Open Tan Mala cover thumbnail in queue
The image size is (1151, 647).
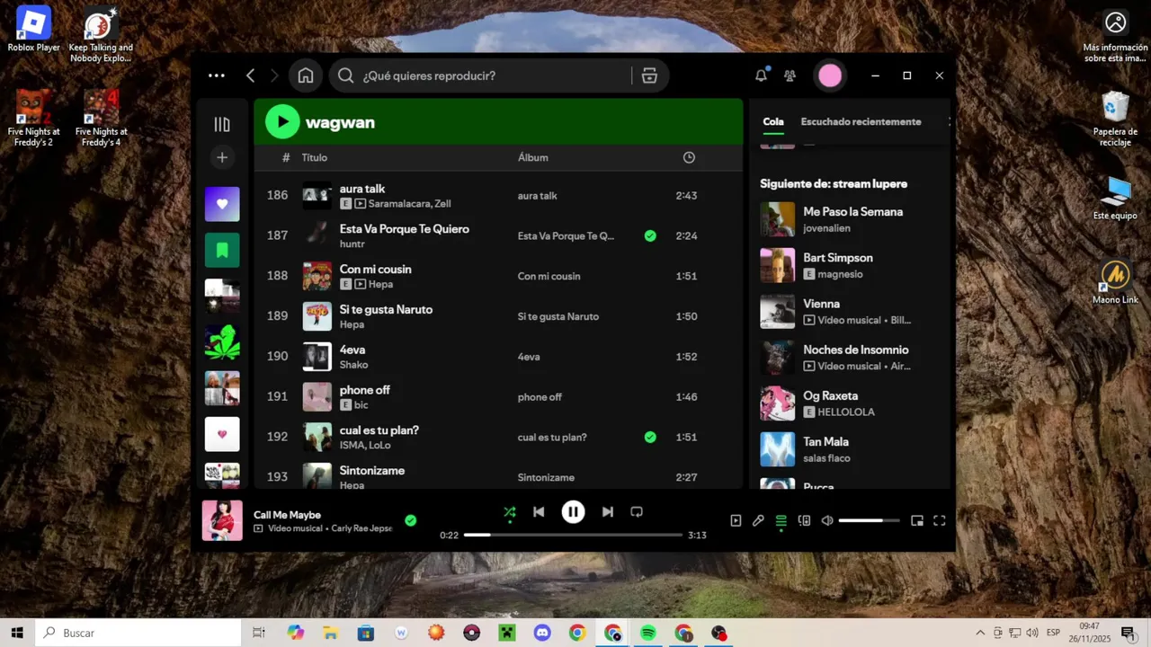(x=778, y=449)
